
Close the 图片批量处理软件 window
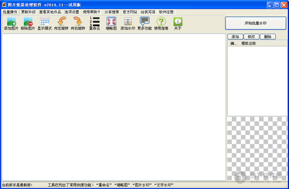click(284, 5)
